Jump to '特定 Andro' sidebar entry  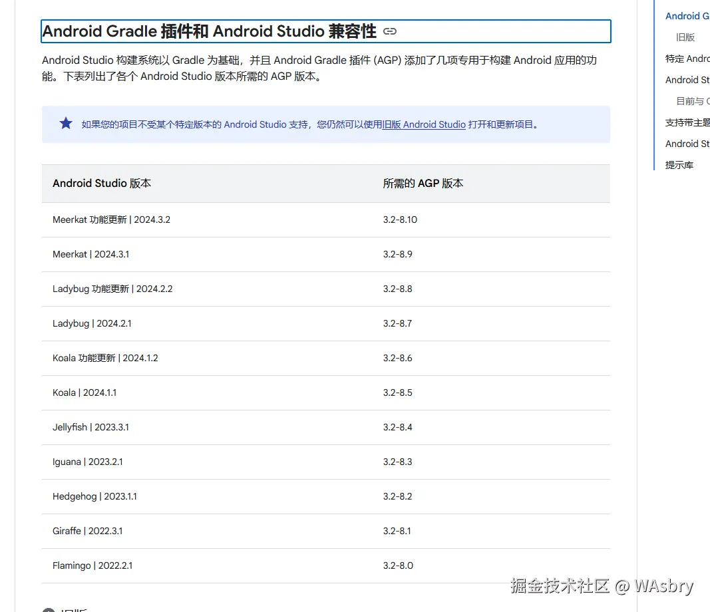[687, 59]
